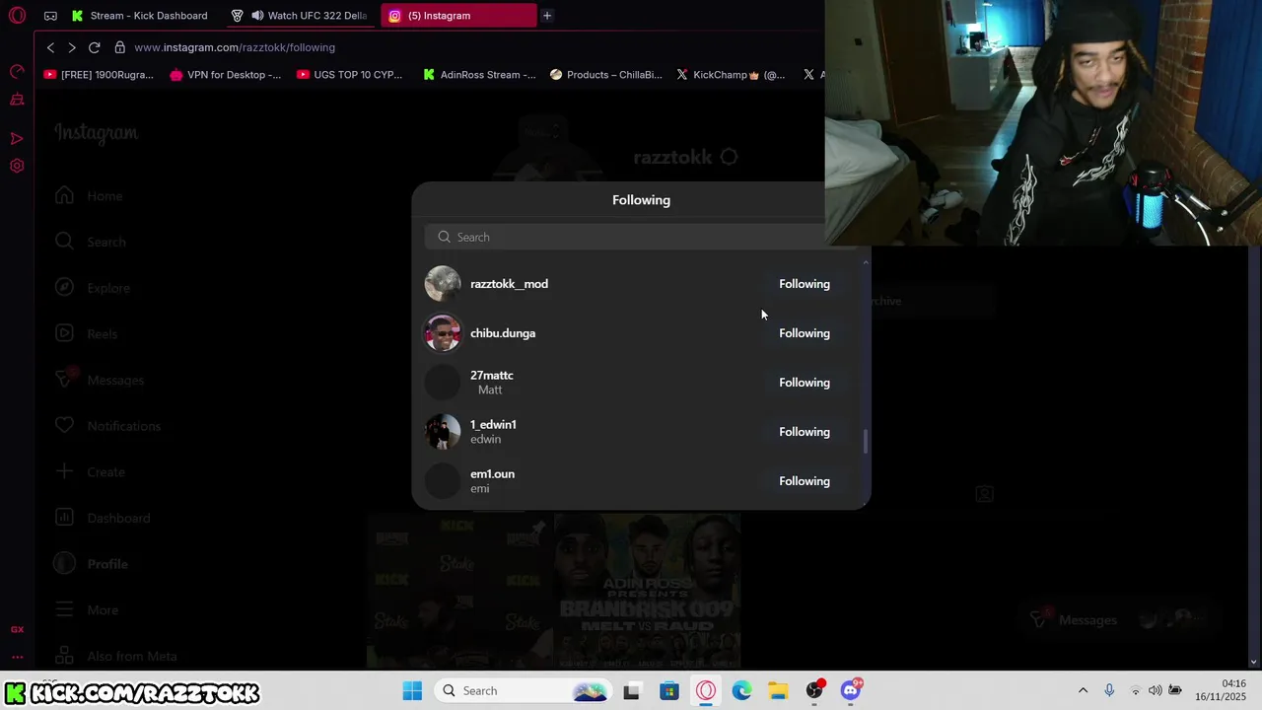This screenshot has height=710, width=1262.
Task: Open UGS TOP 10 CYP... bookmark
Action: pos(349,74)
